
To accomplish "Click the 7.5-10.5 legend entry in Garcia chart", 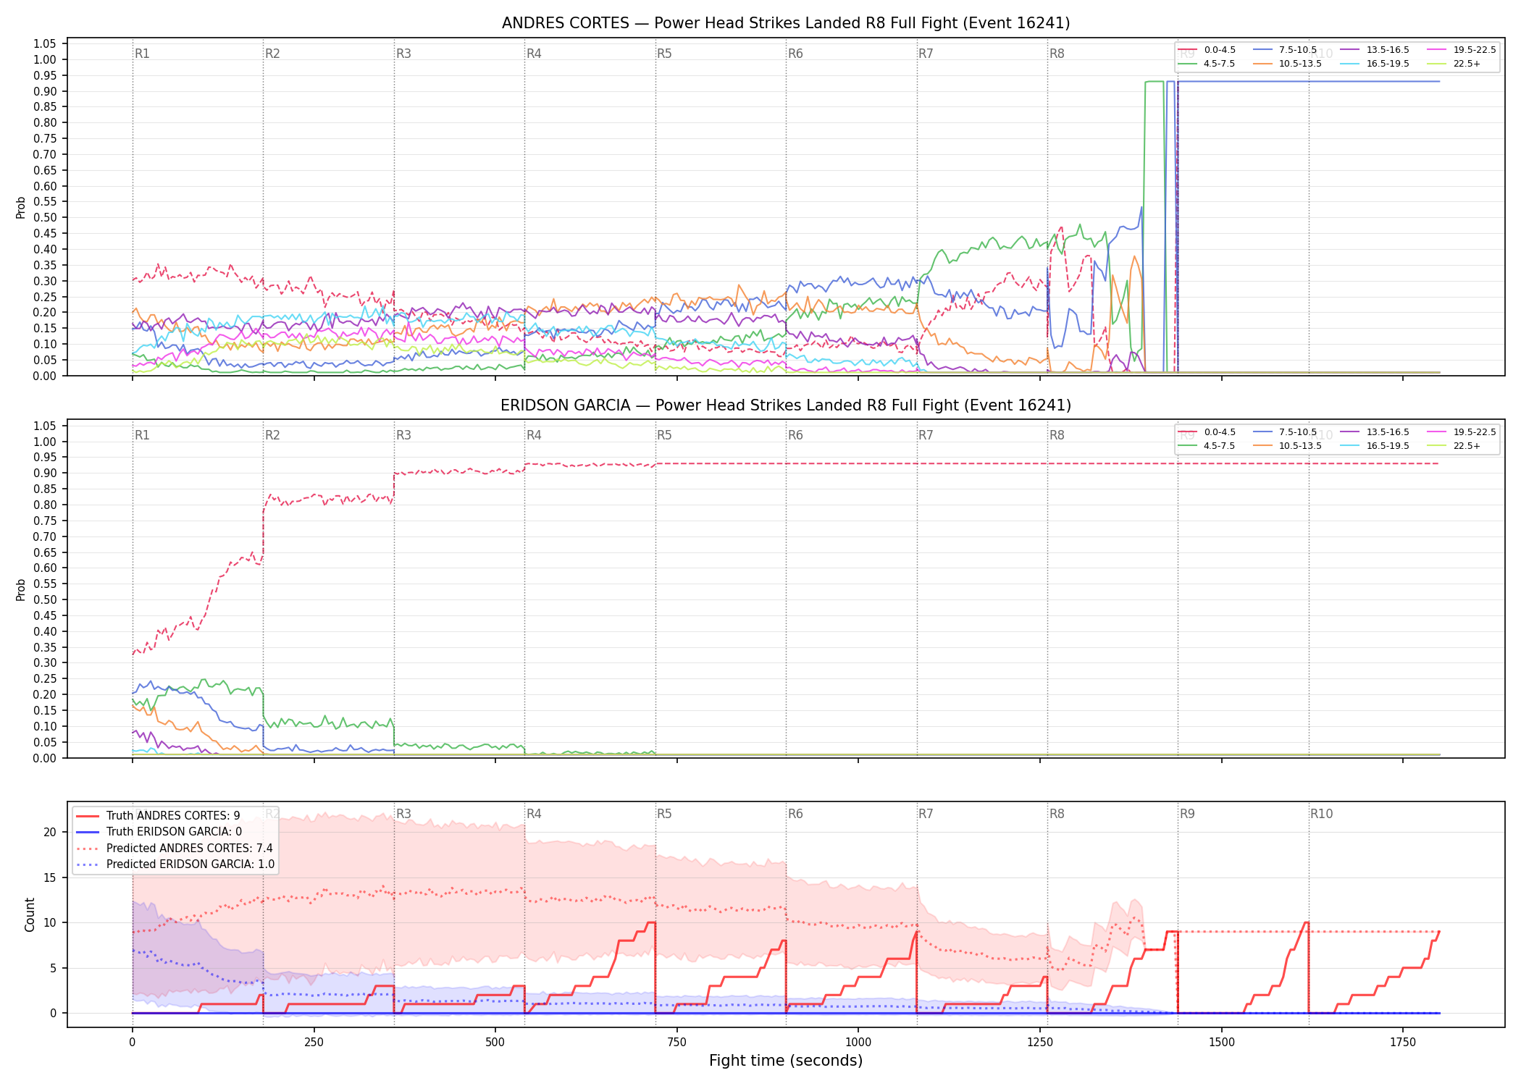I will tap(1285, 432).
